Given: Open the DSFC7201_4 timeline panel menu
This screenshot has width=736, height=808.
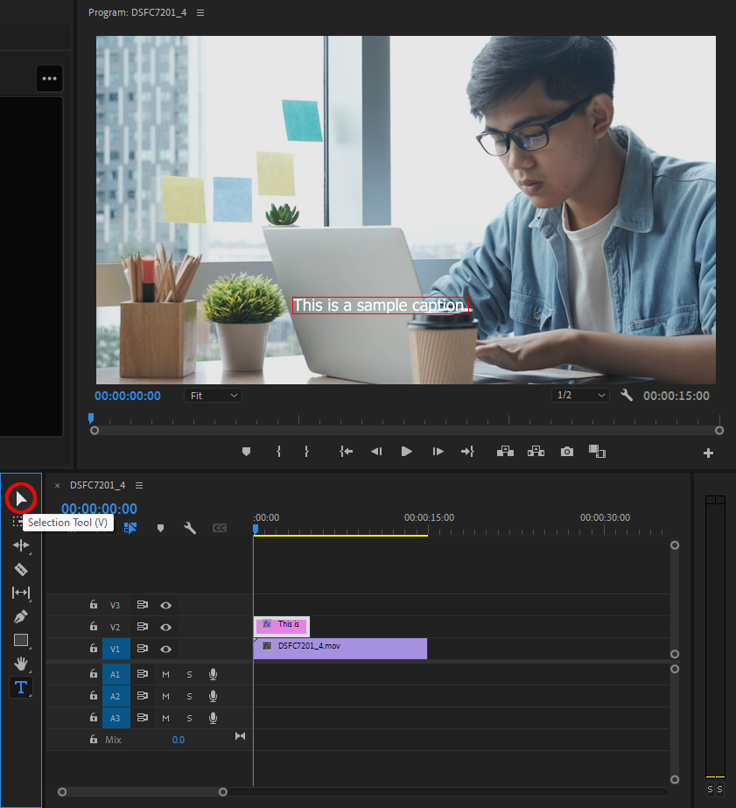Looking at the screenshot, I should pyautogui.click(x=139, y=485).
